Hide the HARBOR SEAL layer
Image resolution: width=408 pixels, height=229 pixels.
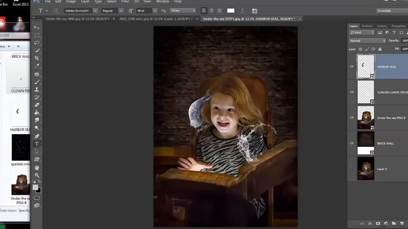pyautogui.click(x=351, y=66)
